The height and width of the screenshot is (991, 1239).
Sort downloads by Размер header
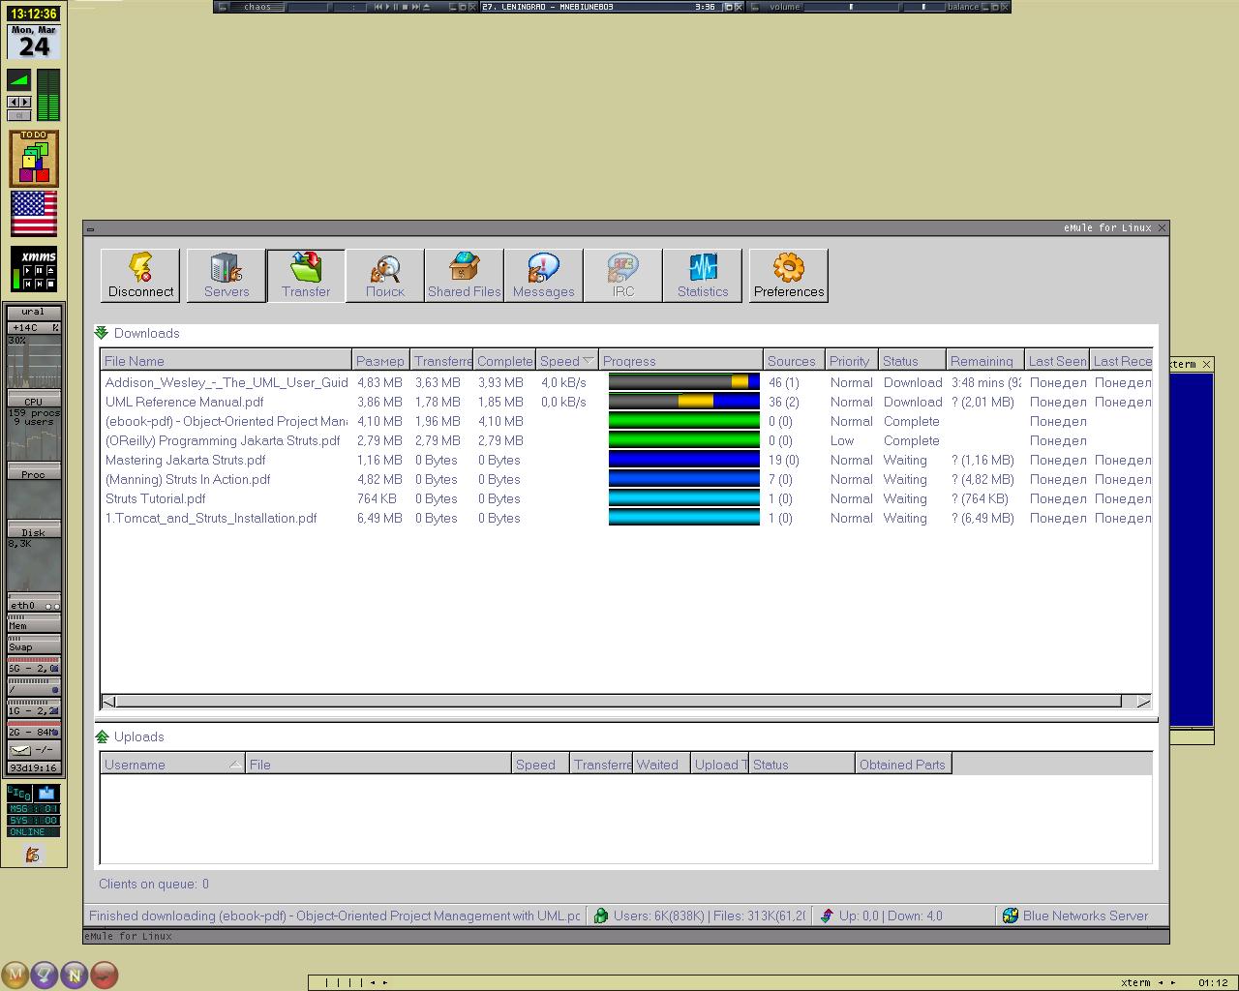tap(380, 361)
